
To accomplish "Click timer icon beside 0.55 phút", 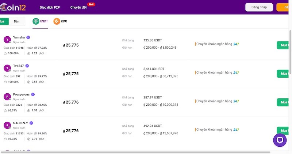I will [x=28, y=82].
